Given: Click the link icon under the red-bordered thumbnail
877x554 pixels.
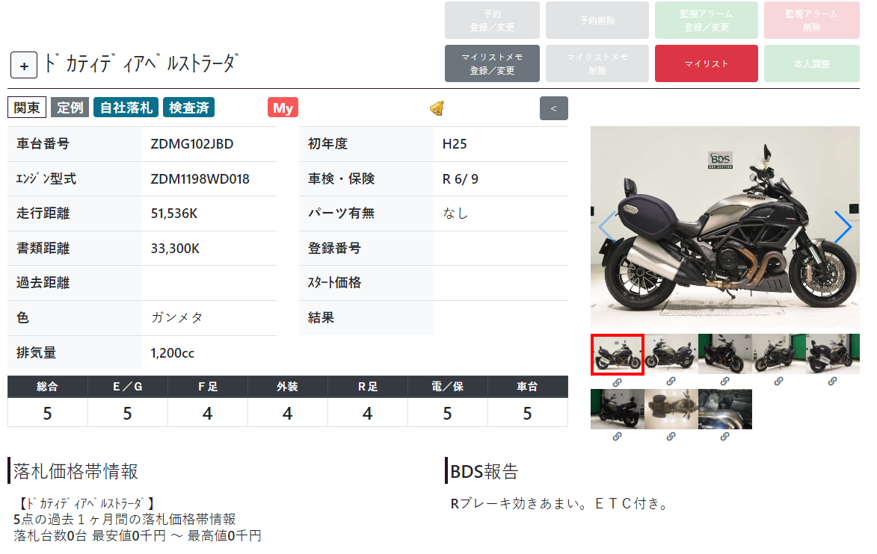Looking at the screenshot, I should [x=617, y=382].
